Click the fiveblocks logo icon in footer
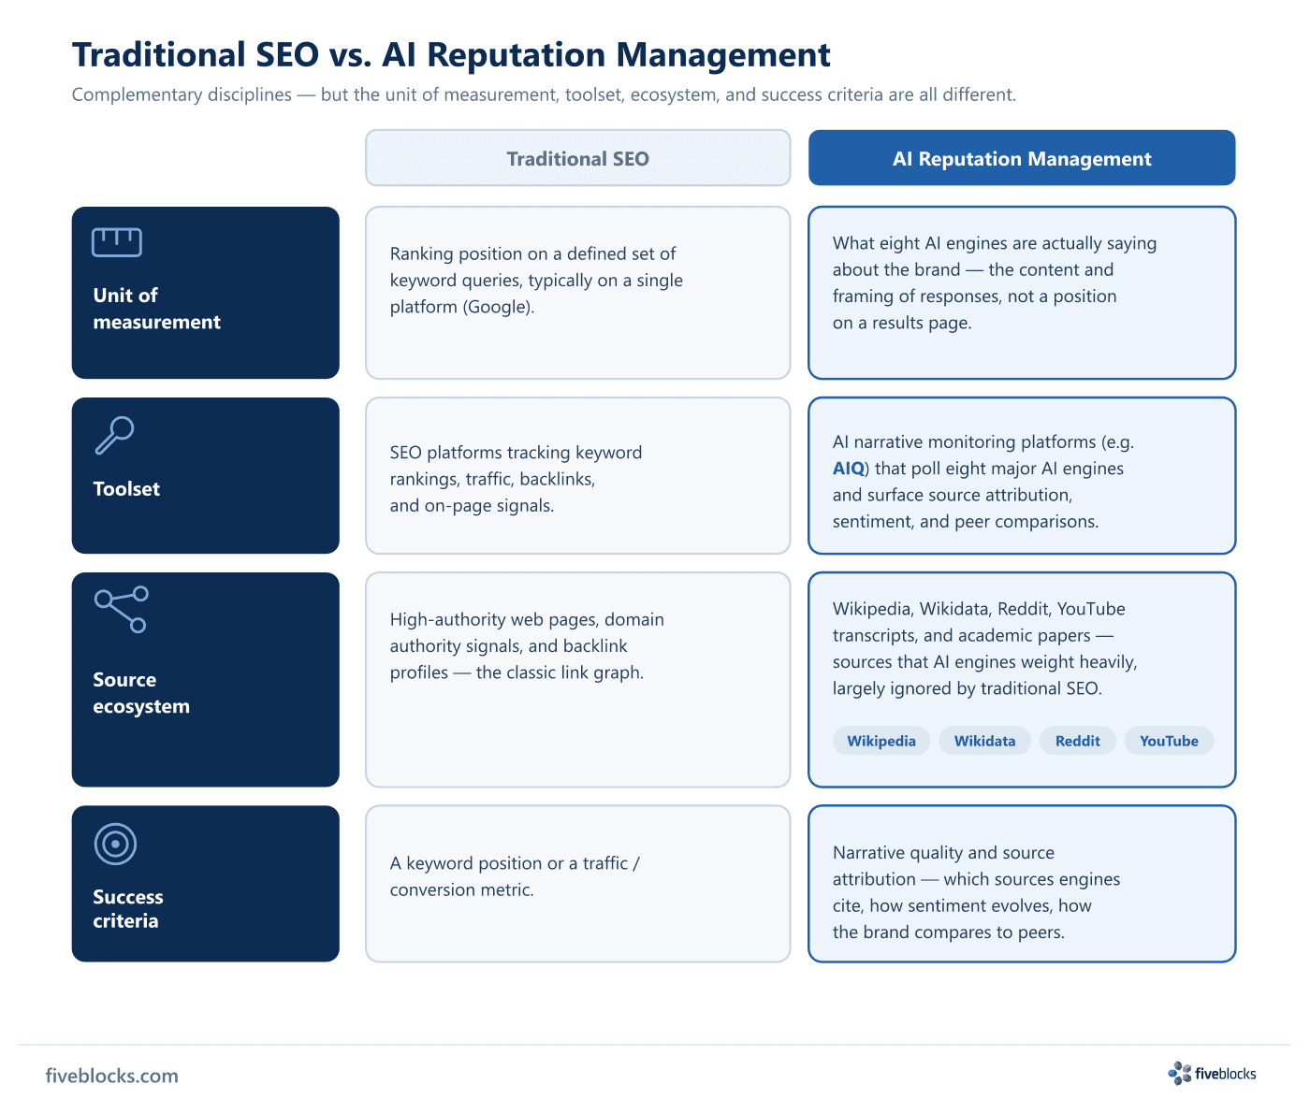 click(1179, 1074)
